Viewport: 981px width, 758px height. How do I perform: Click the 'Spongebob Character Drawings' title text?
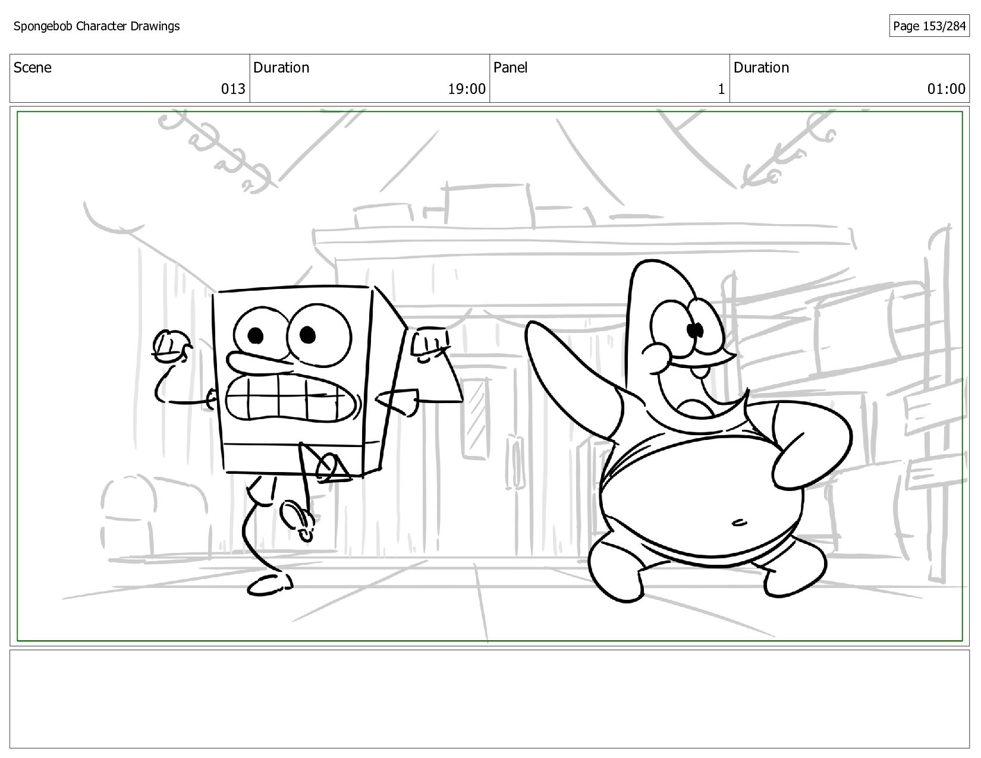click(x=96, y=26)
